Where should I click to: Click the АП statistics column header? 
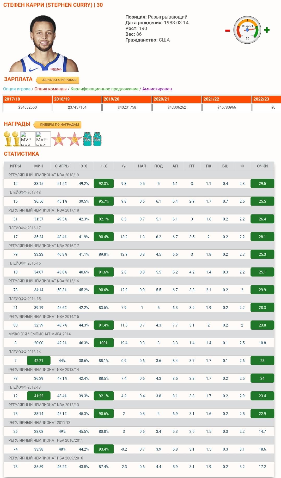(x=175, y=166)
